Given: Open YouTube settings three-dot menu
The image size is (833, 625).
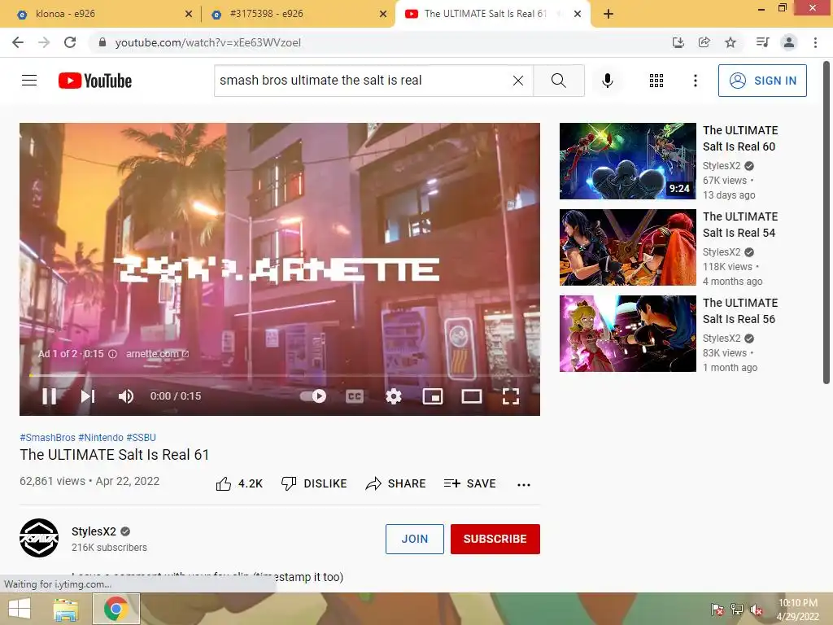Looking at the screenshot, I should point(695,81).
